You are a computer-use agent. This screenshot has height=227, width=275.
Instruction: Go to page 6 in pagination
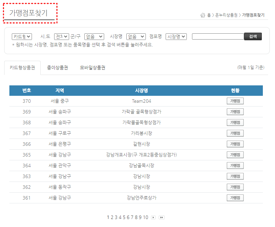pos(128,217)
